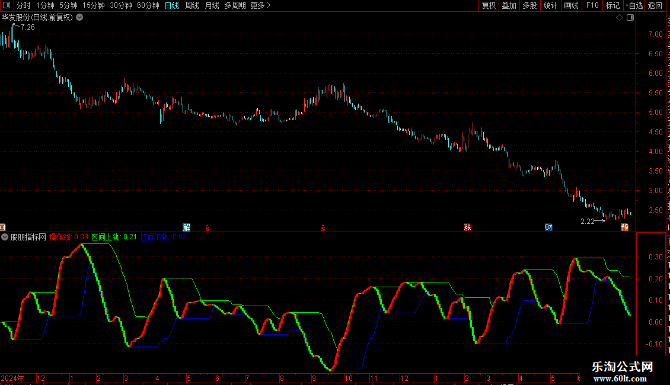
Task: Click the diamond marker icon in chart header
Action: (619, 18)
